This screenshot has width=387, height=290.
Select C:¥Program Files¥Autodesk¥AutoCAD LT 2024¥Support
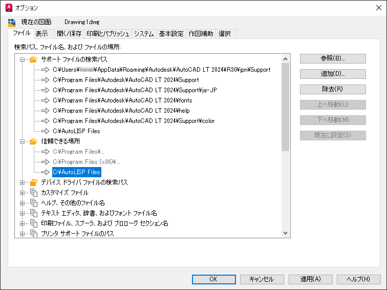pyautogui.click(x=126, y=80)
